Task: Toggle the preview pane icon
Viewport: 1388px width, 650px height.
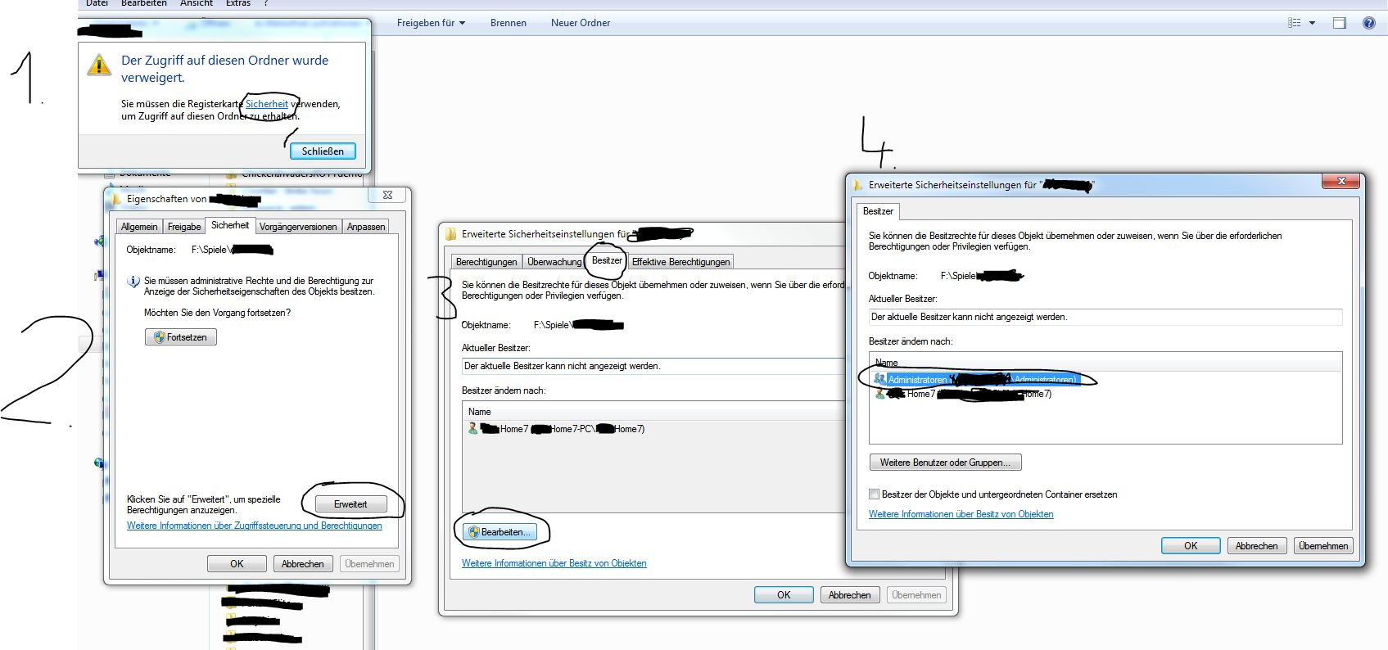Action: coord(1340,23)
